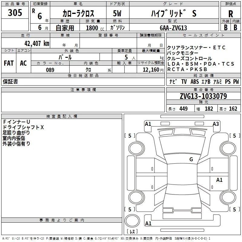
Task: Click sales point バックモニター
Action: 183,53
